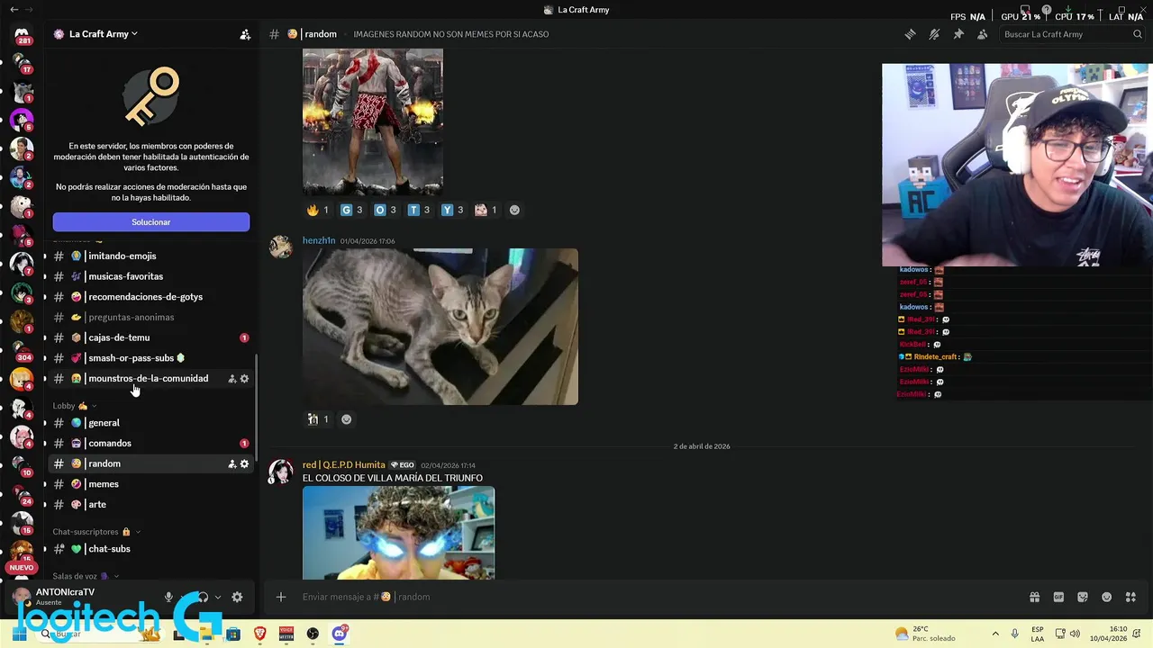
Task: Open the gift Nitro icon
Action: point(1034,597)
